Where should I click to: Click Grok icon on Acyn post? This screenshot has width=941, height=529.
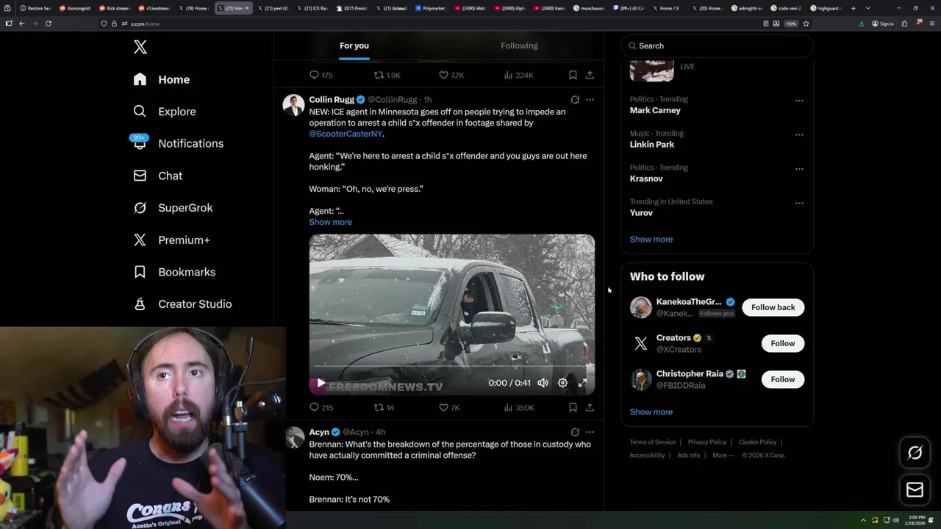pyautogui.click(x=575, y=432)
